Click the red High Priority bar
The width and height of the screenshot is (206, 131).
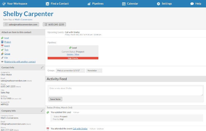[x=73, y=58]
